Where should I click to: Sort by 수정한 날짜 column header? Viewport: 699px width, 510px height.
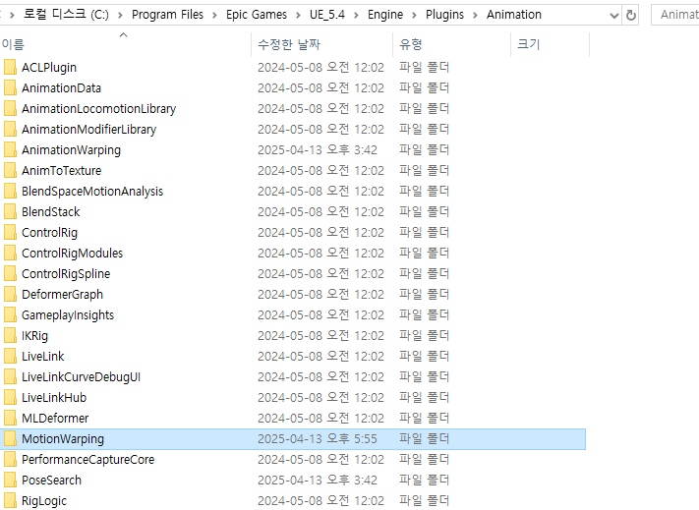coord(321,44)
